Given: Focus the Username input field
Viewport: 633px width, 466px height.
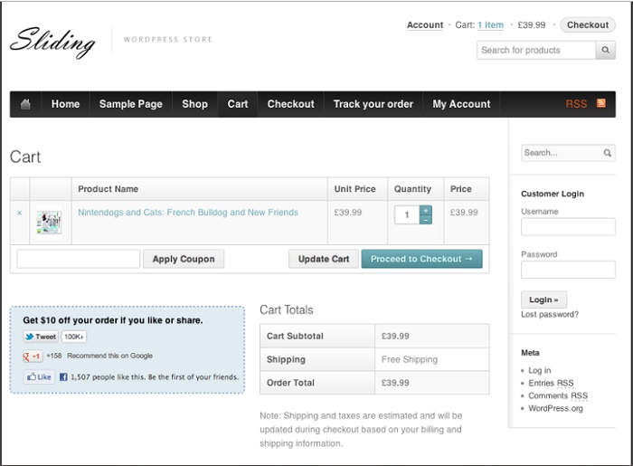Looking at the screenshot, I should [568, 227].
